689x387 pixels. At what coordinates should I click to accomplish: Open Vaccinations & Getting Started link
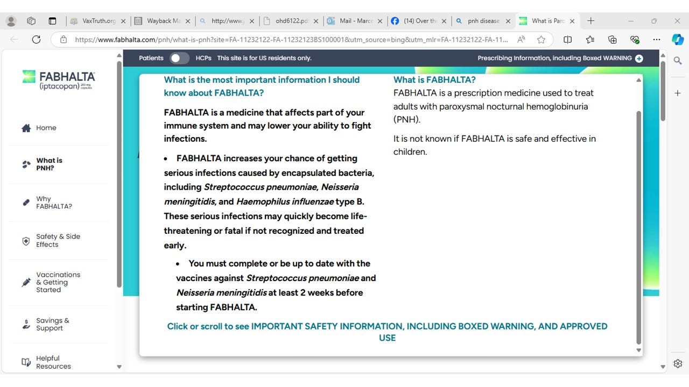click(58, 282)
